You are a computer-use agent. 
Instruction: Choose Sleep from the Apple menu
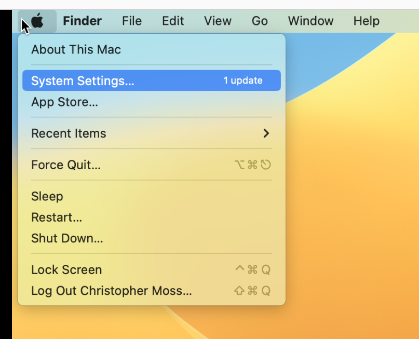[x=47, y=196]
